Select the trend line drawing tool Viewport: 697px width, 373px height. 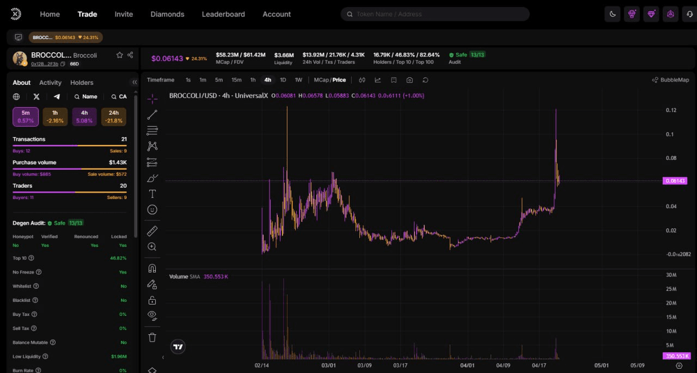[x=152, y=115]
